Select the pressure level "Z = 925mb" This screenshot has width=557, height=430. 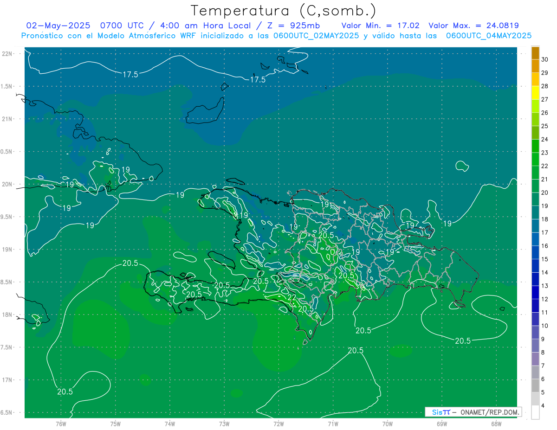[x=293, y=26]
